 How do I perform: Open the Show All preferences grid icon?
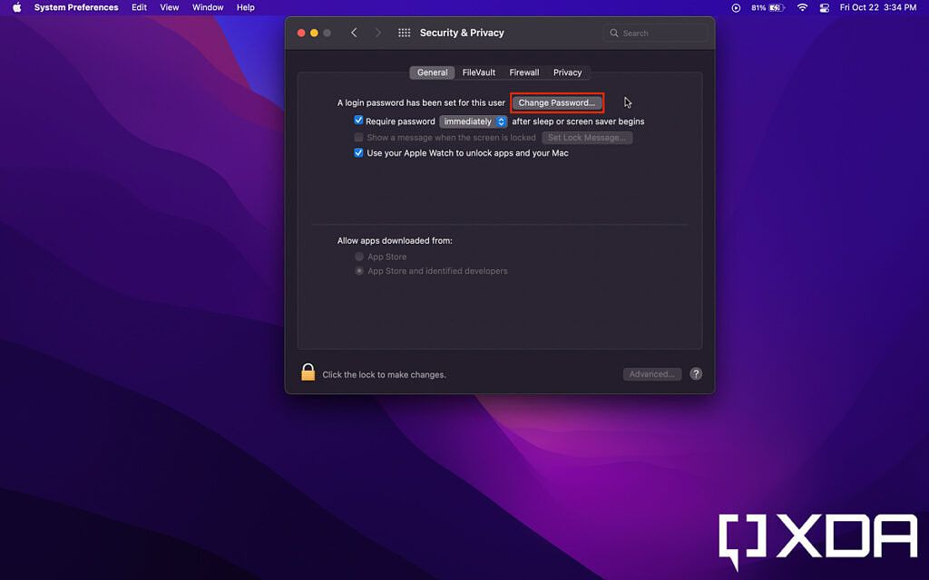click(404, 32)
